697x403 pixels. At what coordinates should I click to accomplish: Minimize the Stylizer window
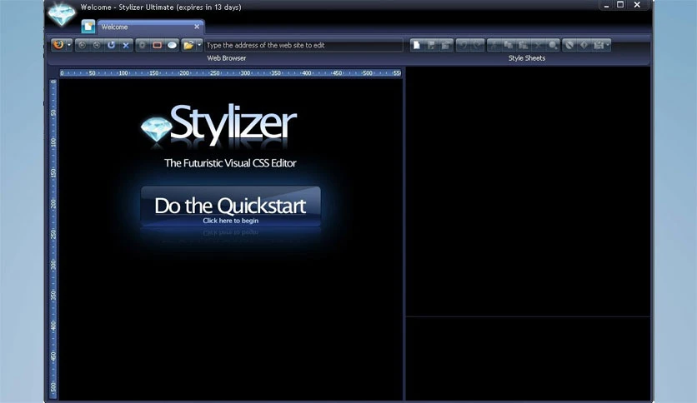(x=606, y=5)
